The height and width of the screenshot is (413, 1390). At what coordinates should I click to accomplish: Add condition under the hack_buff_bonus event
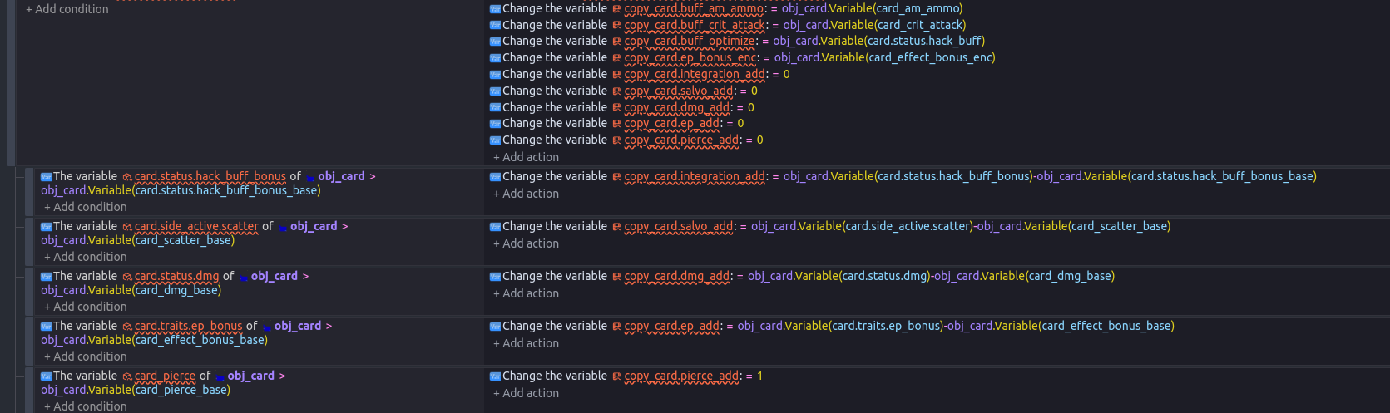coord(86,207)
